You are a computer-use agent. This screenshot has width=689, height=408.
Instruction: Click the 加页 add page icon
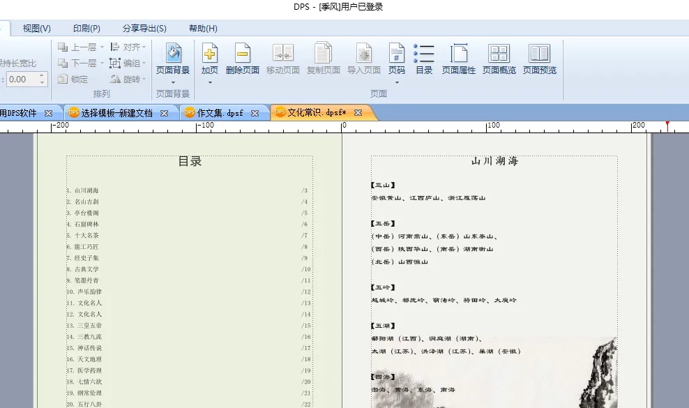pos(209,54)
